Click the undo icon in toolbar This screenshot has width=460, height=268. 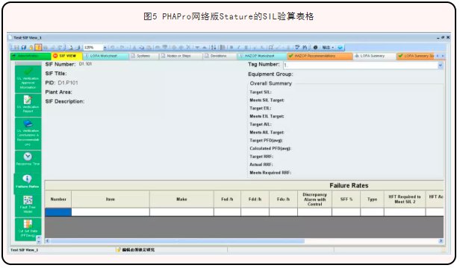(x=112, y=48)
